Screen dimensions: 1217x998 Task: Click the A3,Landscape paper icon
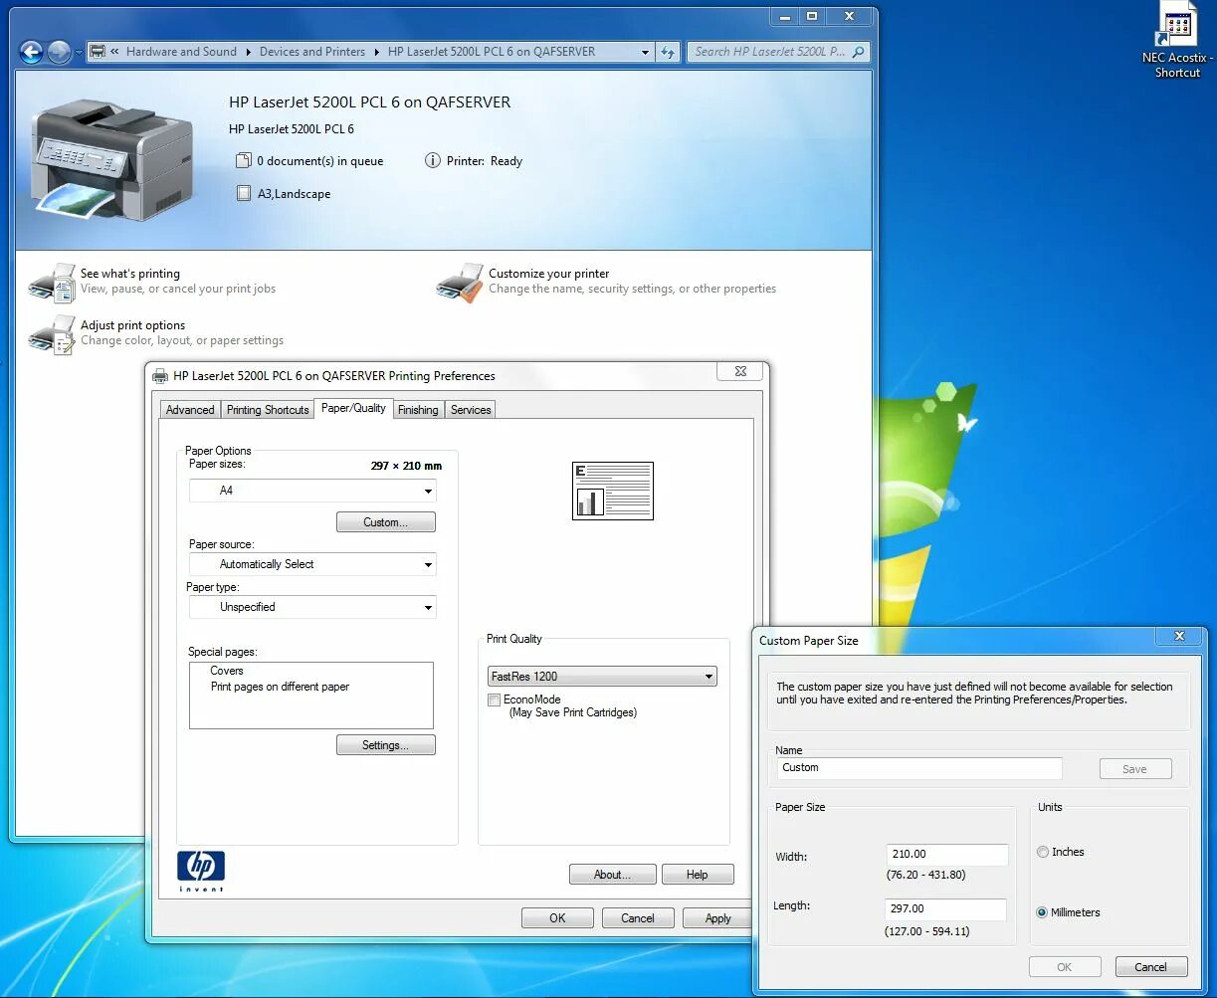coord(244,194)
